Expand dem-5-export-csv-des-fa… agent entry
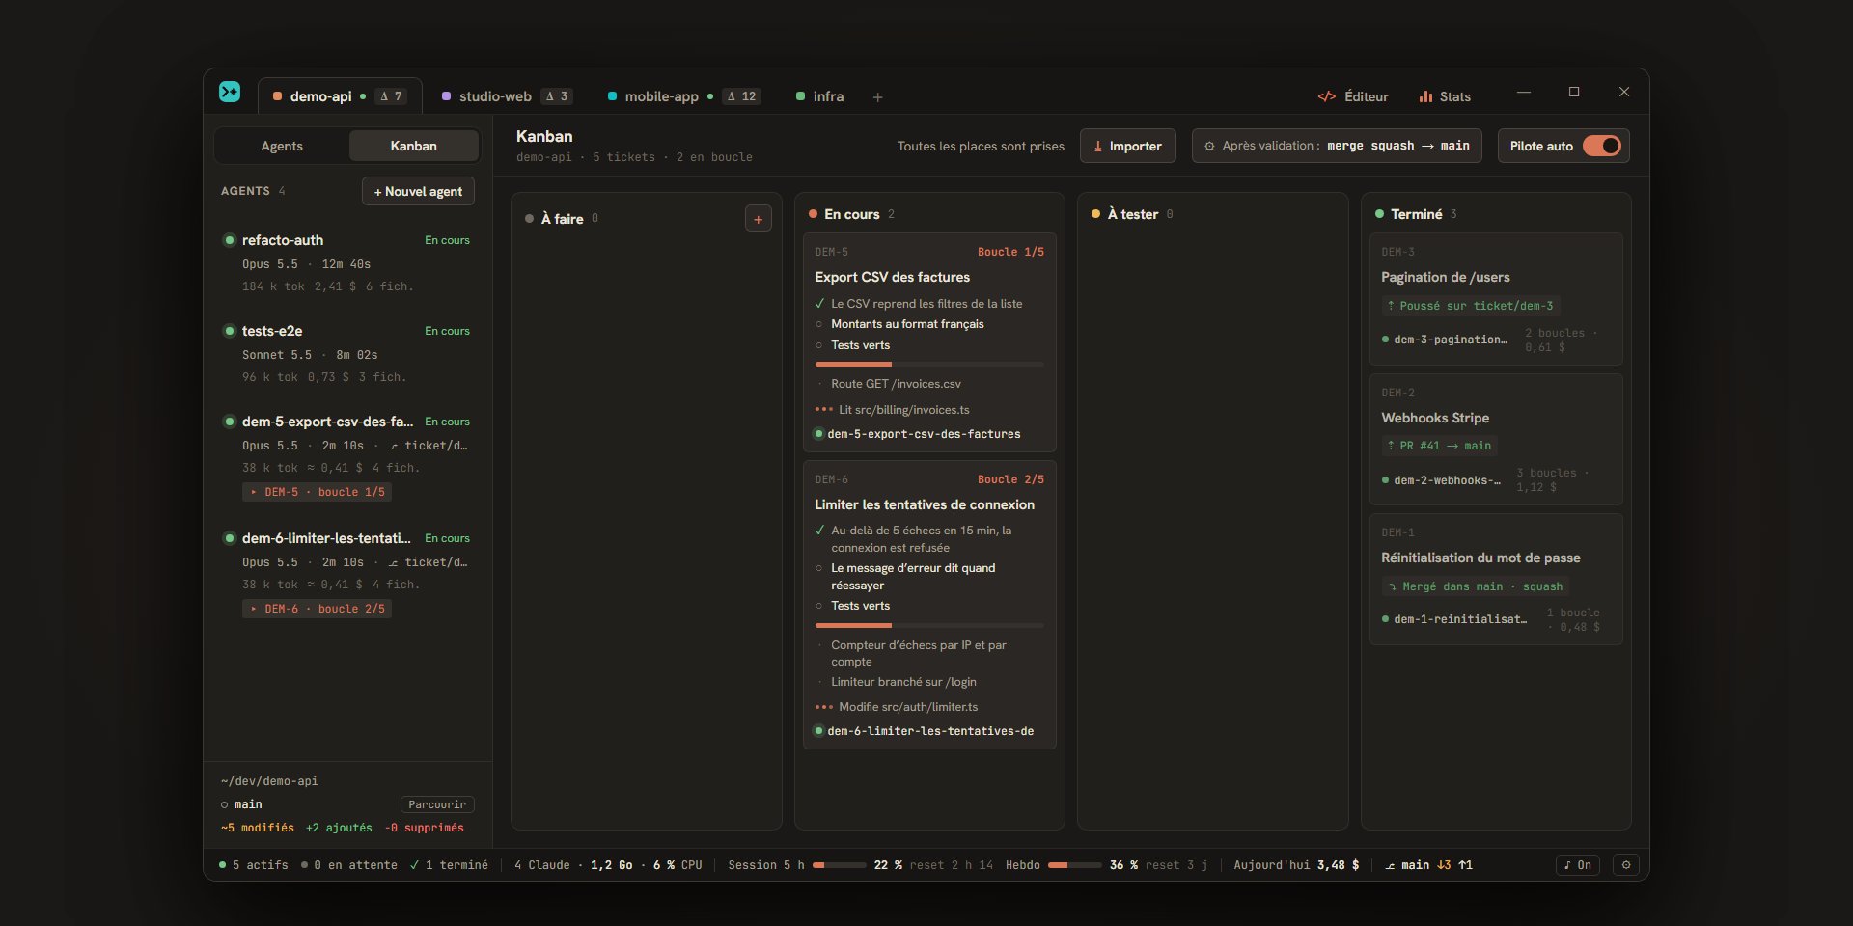Viewport: 1853px width, 926px height. (347, 456)
